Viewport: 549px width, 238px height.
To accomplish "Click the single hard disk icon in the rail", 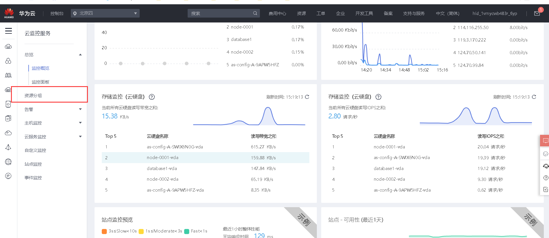I will (8, 104).
